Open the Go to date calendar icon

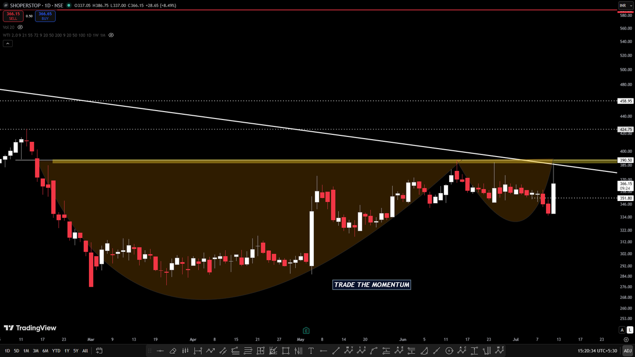(x=99, y=350)
